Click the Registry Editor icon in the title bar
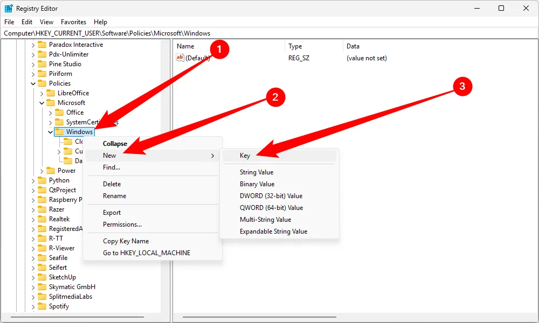Image resolution: width=539 pixels, height=323 pixels. (8, 8)
